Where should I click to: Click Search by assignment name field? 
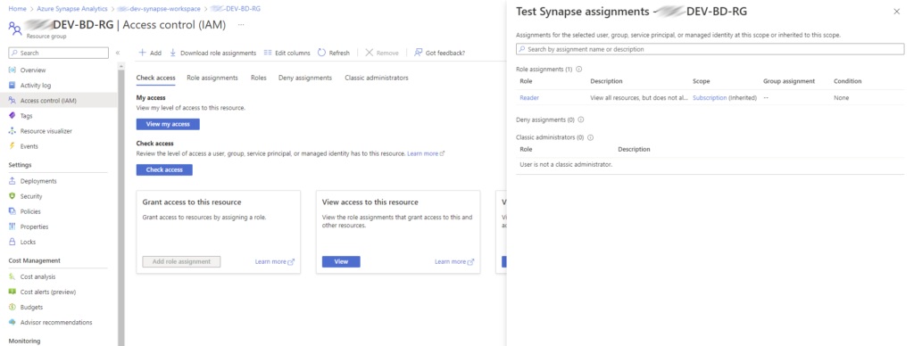click(x=710, y=50)
